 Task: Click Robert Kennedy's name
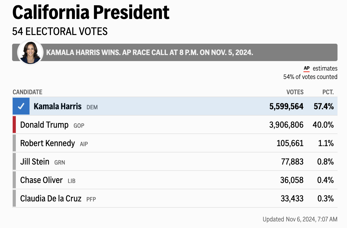coord(47,143)
